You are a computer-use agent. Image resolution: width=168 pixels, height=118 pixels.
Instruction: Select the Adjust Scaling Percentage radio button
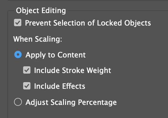coord(18,102)
